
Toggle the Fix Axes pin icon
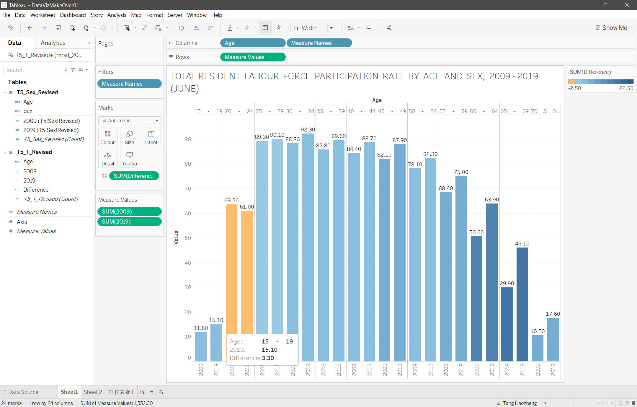click(279, 28)
